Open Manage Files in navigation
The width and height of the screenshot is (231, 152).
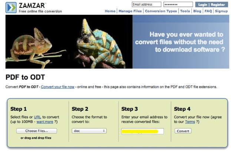(130, 11)
